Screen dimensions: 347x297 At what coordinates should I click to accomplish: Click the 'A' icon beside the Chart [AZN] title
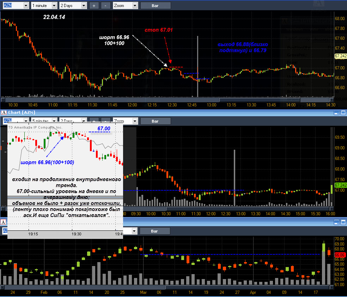click(x=4, y=112)
